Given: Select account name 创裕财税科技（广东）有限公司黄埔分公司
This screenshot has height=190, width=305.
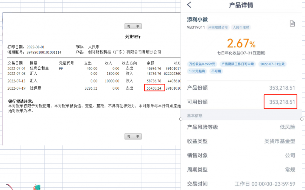Looking at the screenshot, I should [125, 52].
